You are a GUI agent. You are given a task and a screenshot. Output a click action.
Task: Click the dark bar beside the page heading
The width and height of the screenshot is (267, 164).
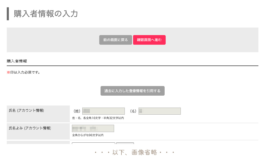click(8, 14)
